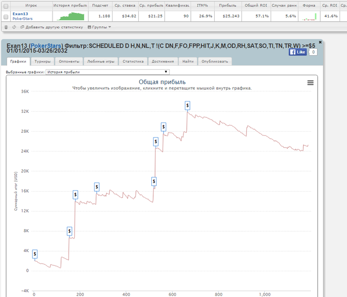Screen dimensions: 347x297
Task: Switch to the Графики tab
Action: click(x=18, y=61)
